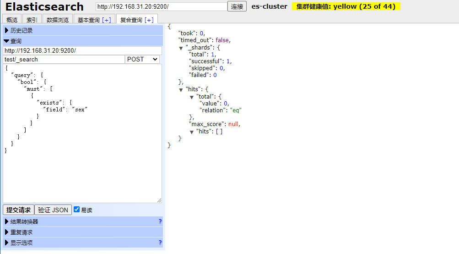This screenshot has height=254, width=459.
Task: Open cluster health yellow status badge
Action: 346,6
